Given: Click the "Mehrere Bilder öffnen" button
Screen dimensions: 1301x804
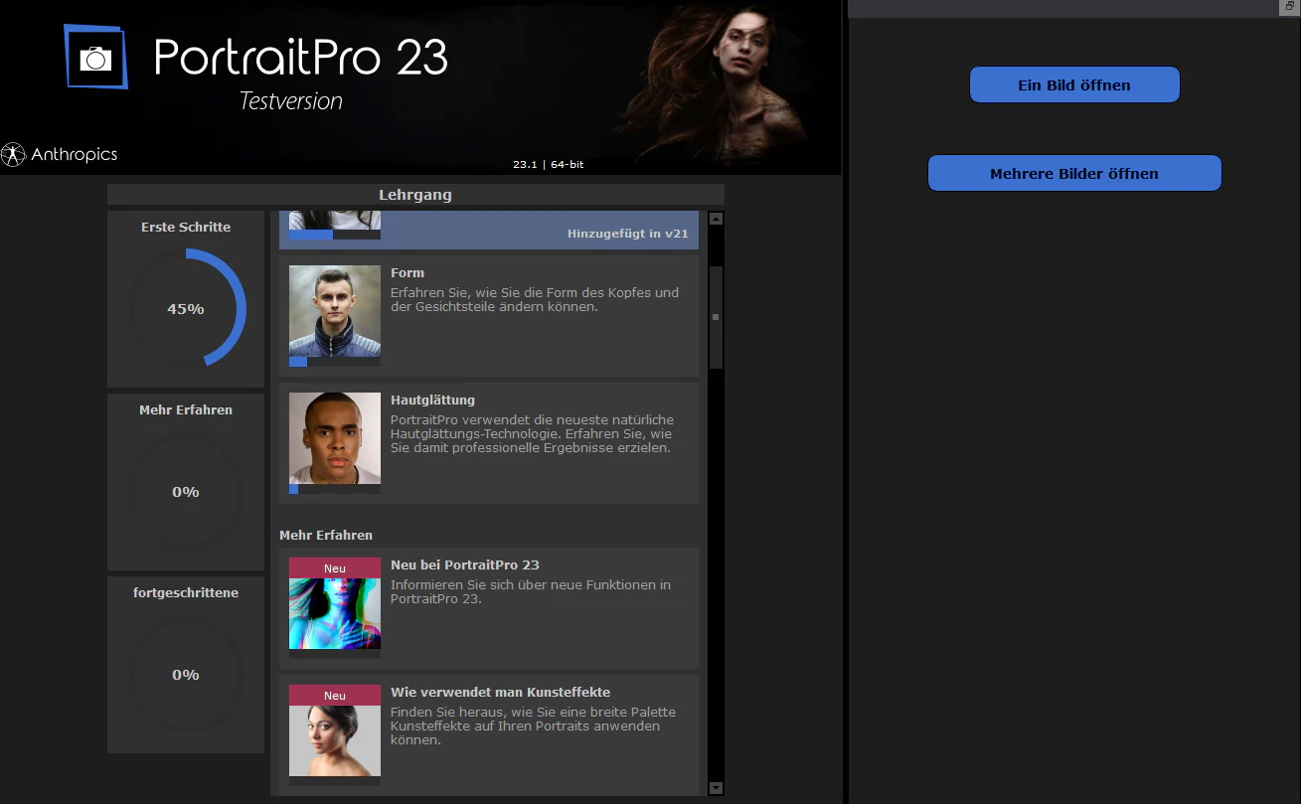Looking at the screenshot, I should [1074, 173].
